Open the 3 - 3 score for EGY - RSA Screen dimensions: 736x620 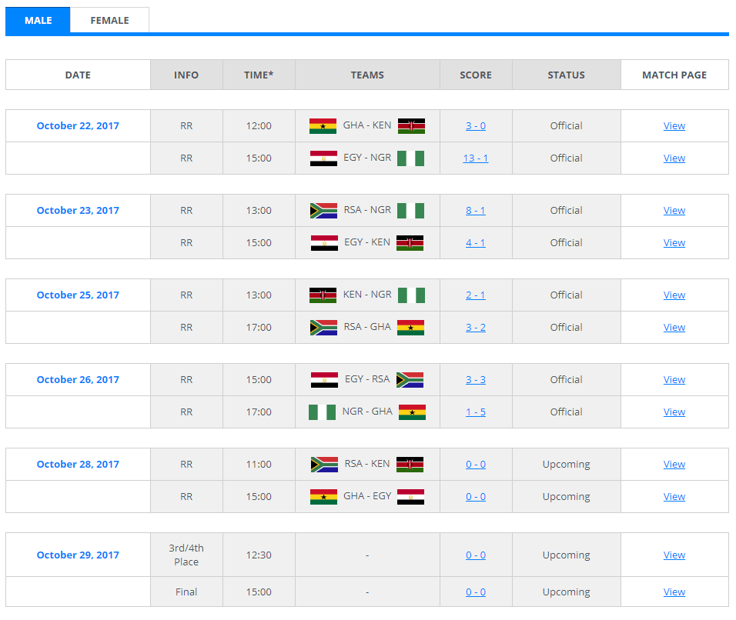click(476, 380)
